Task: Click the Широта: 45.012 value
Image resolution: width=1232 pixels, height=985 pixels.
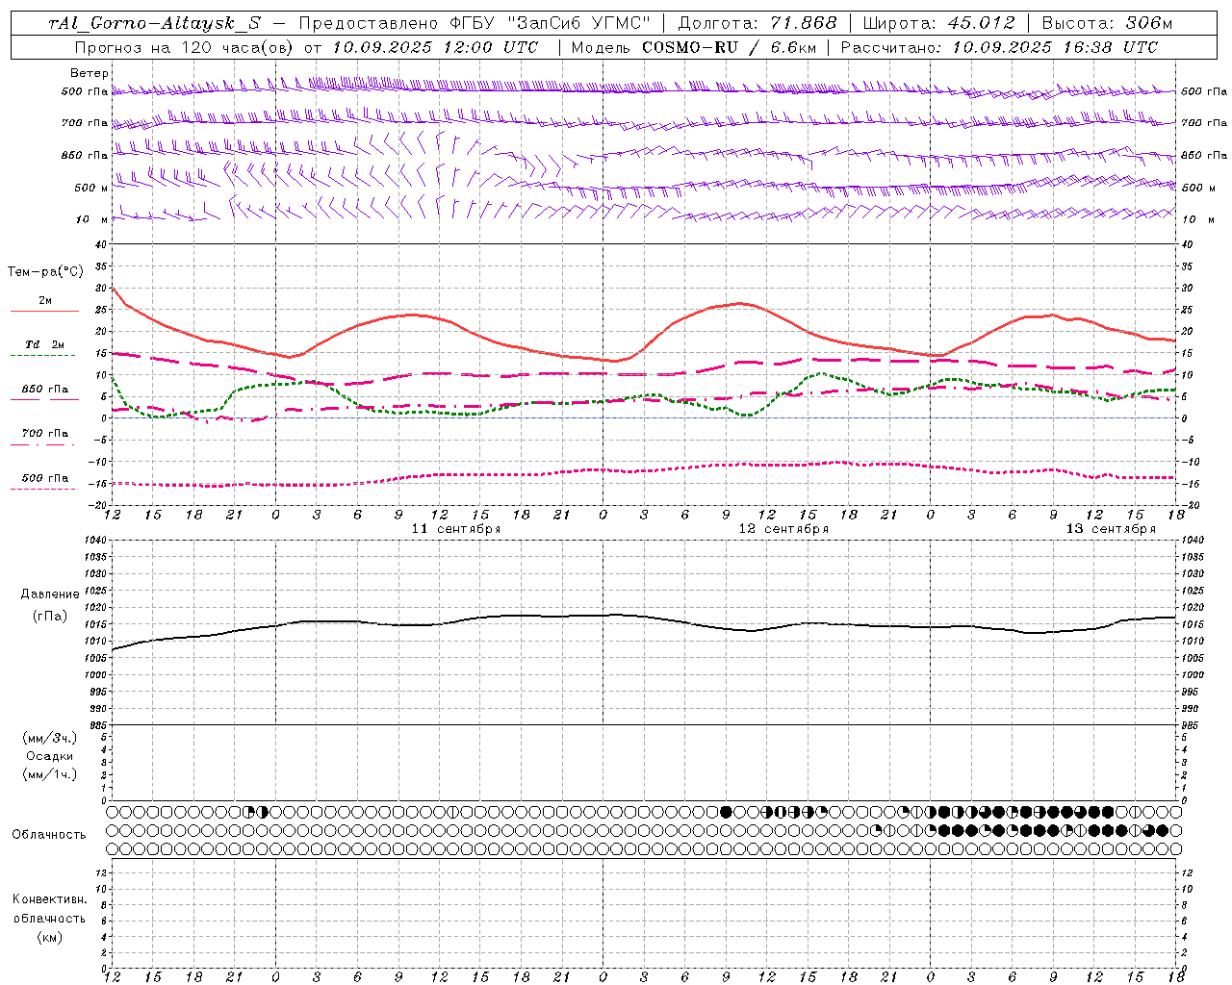Action: (x=939, y=23)
